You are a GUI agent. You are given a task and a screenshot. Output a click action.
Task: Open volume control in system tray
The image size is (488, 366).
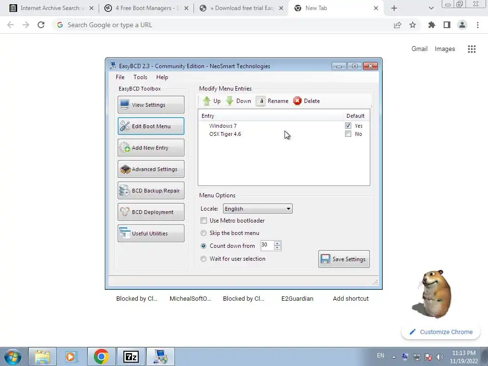440,356
